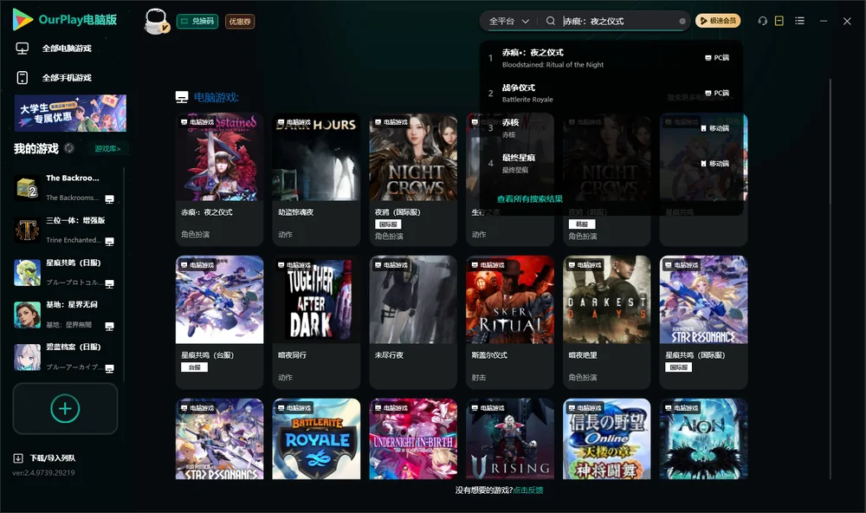Click the PC icon on the 基地：星界無間 row
This screenshot has height=513, width=866.
109,326
